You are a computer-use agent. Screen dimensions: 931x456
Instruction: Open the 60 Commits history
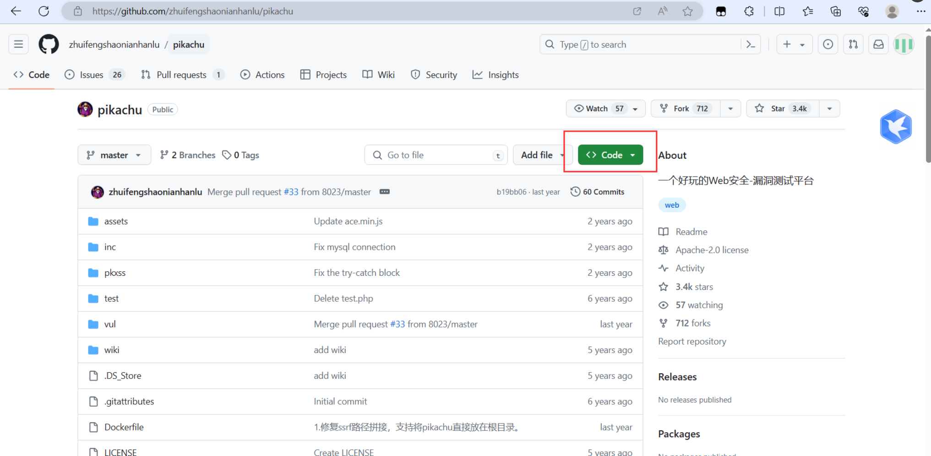click(x=598, y=192)
